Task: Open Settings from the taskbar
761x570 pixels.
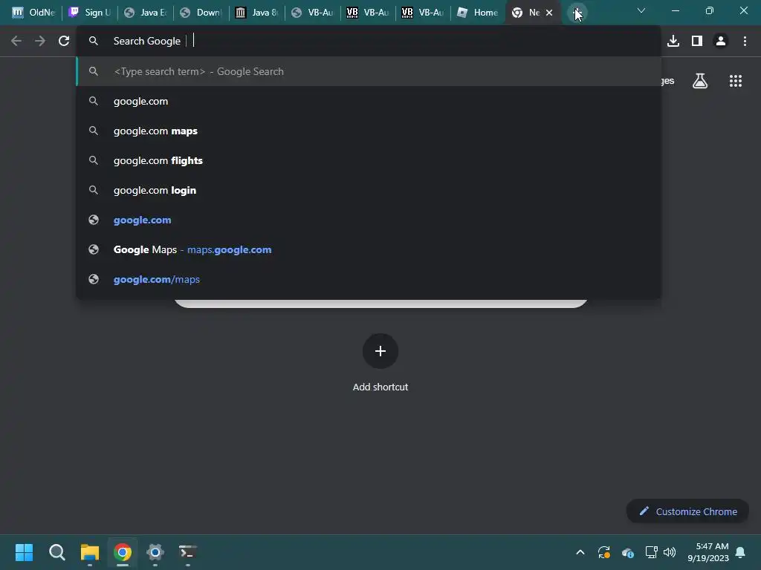Action: point(155,552)
